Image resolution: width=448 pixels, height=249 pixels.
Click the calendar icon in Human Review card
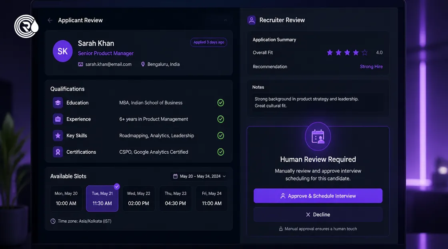318,136
